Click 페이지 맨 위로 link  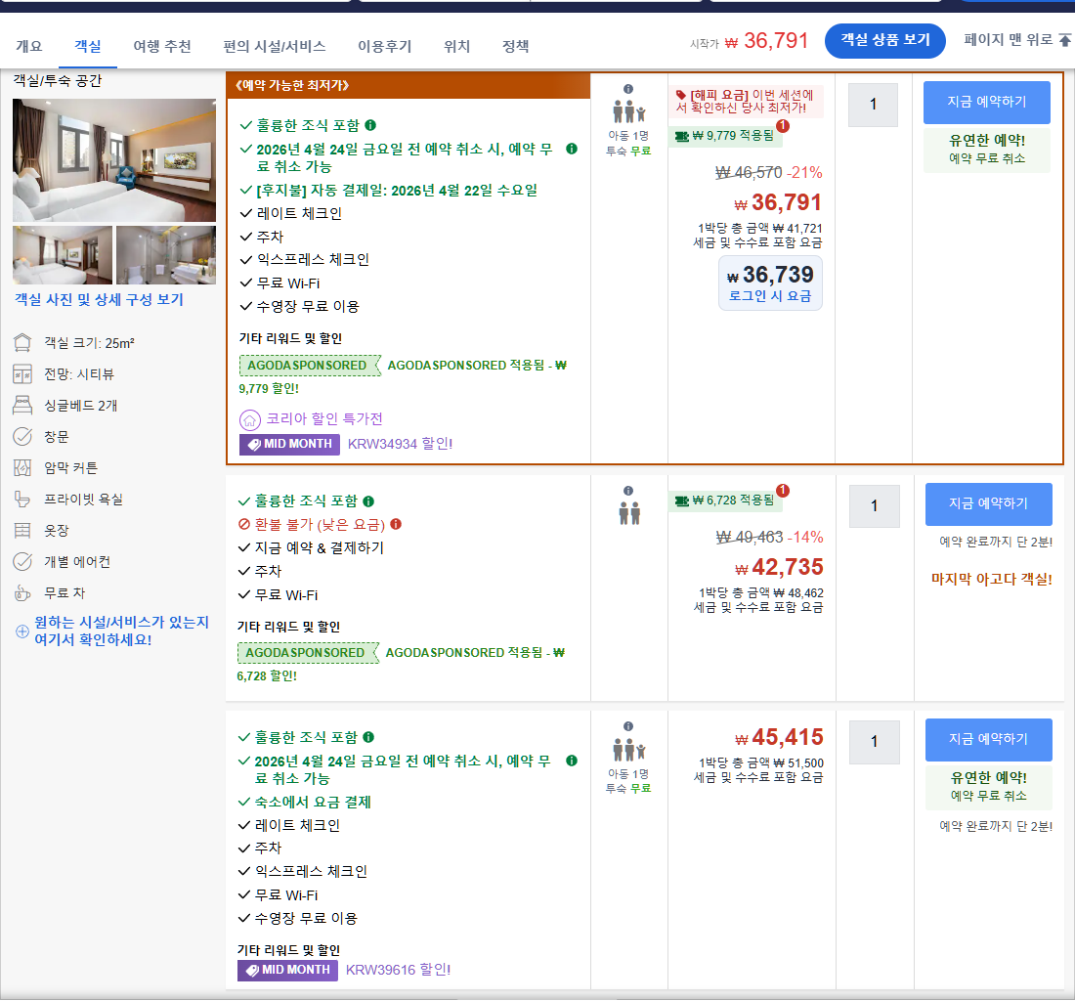(x=1008, y=40)
